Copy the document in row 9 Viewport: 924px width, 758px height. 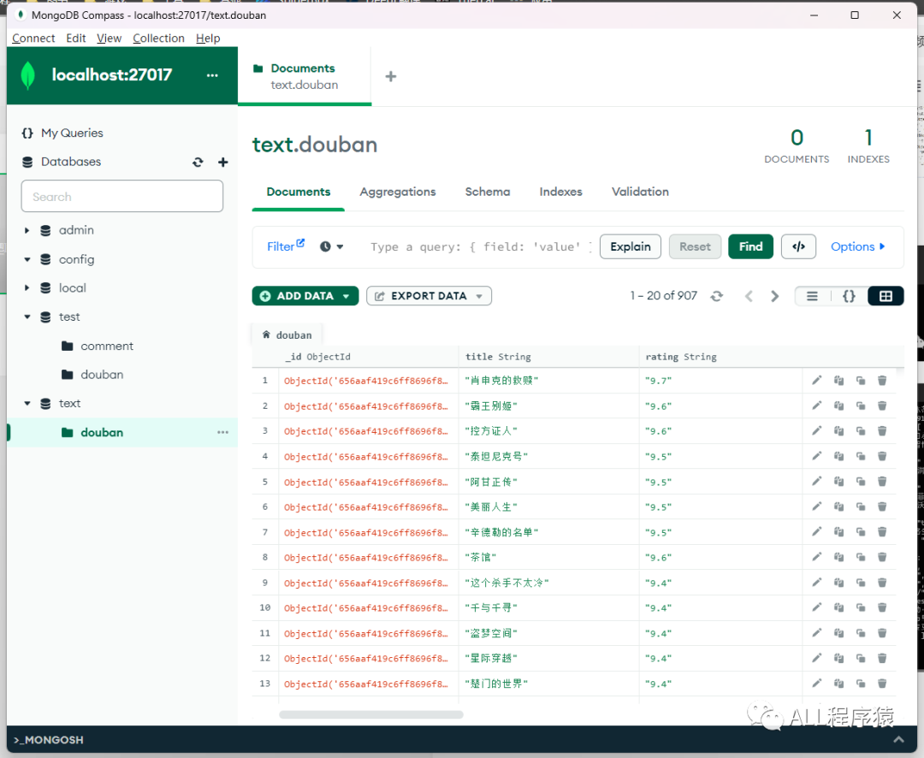click(x=838, y=583)
